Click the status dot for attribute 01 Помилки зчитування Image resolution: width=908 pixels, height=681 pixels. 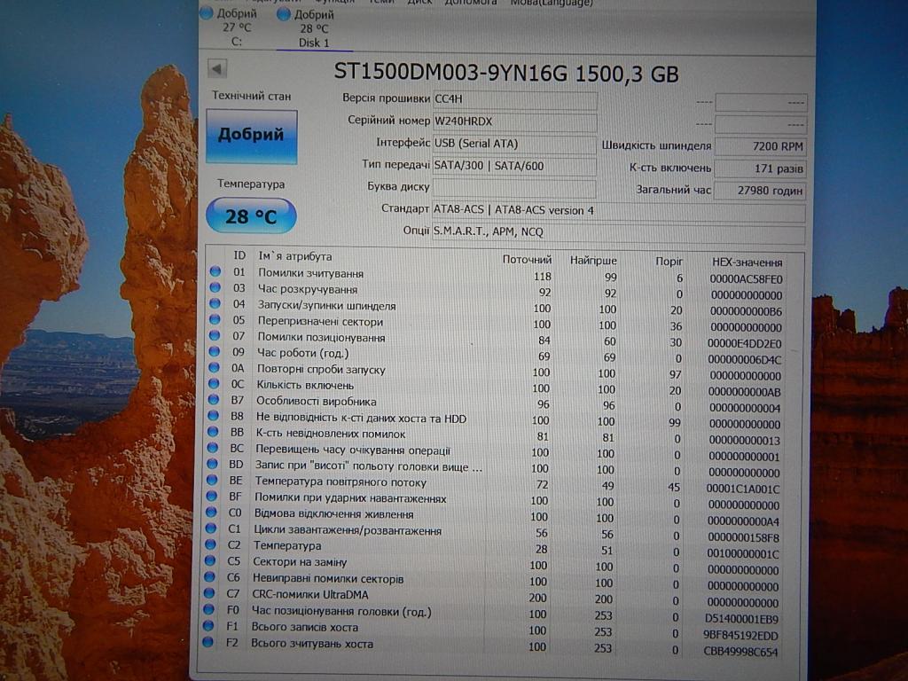click(215, 271)
